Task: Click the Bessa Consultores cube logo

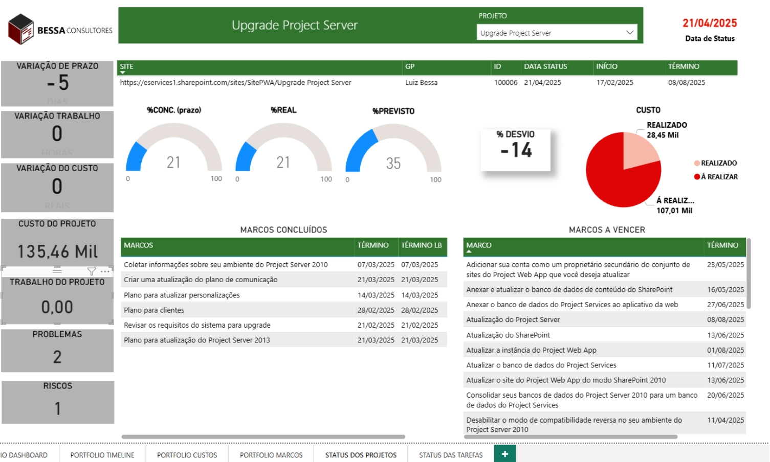Action: click(x=21, y=29)
